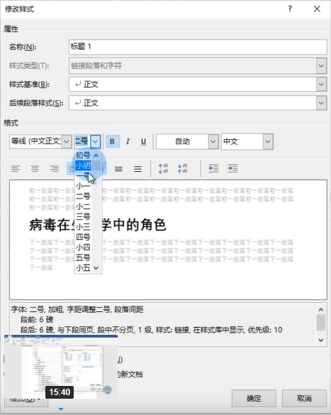
Task: Click size list scroll-up arrow
Action: 96,155
